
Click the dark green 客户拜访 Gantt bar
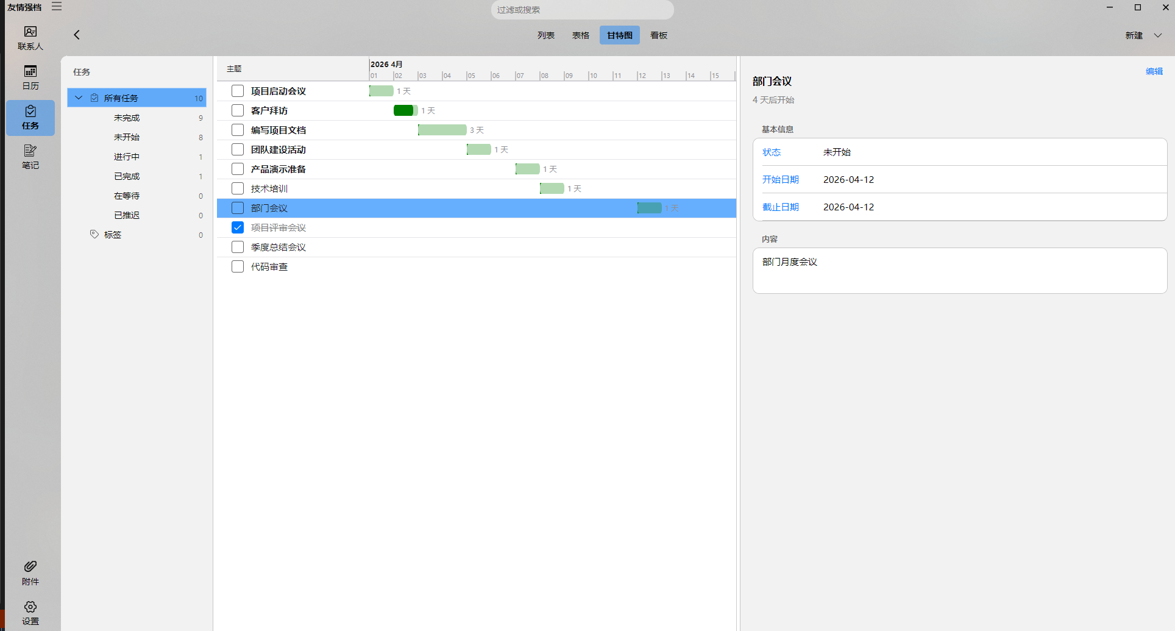coord(404,110)
